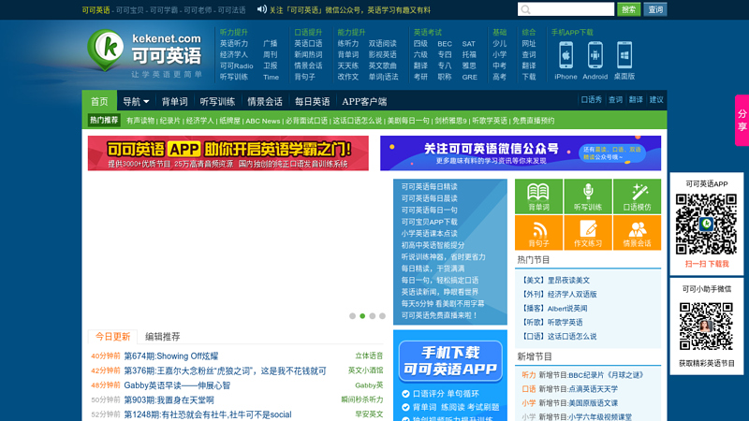Screen dimensions: 749x421
Task: Click the green 搜索 search button
Action: click(x=628, y=9)
